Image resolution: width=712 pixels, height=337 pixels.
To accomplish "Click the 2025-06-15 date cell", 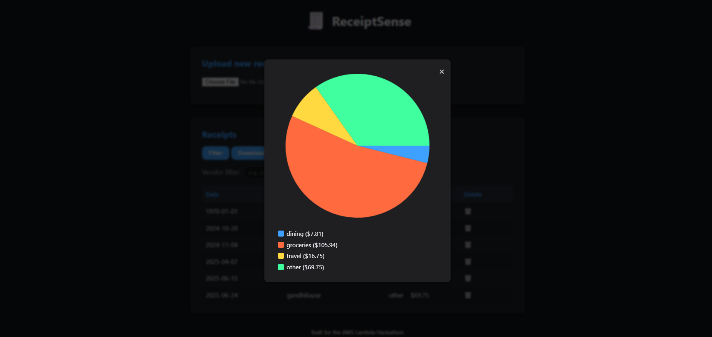I will coord(222,278).
